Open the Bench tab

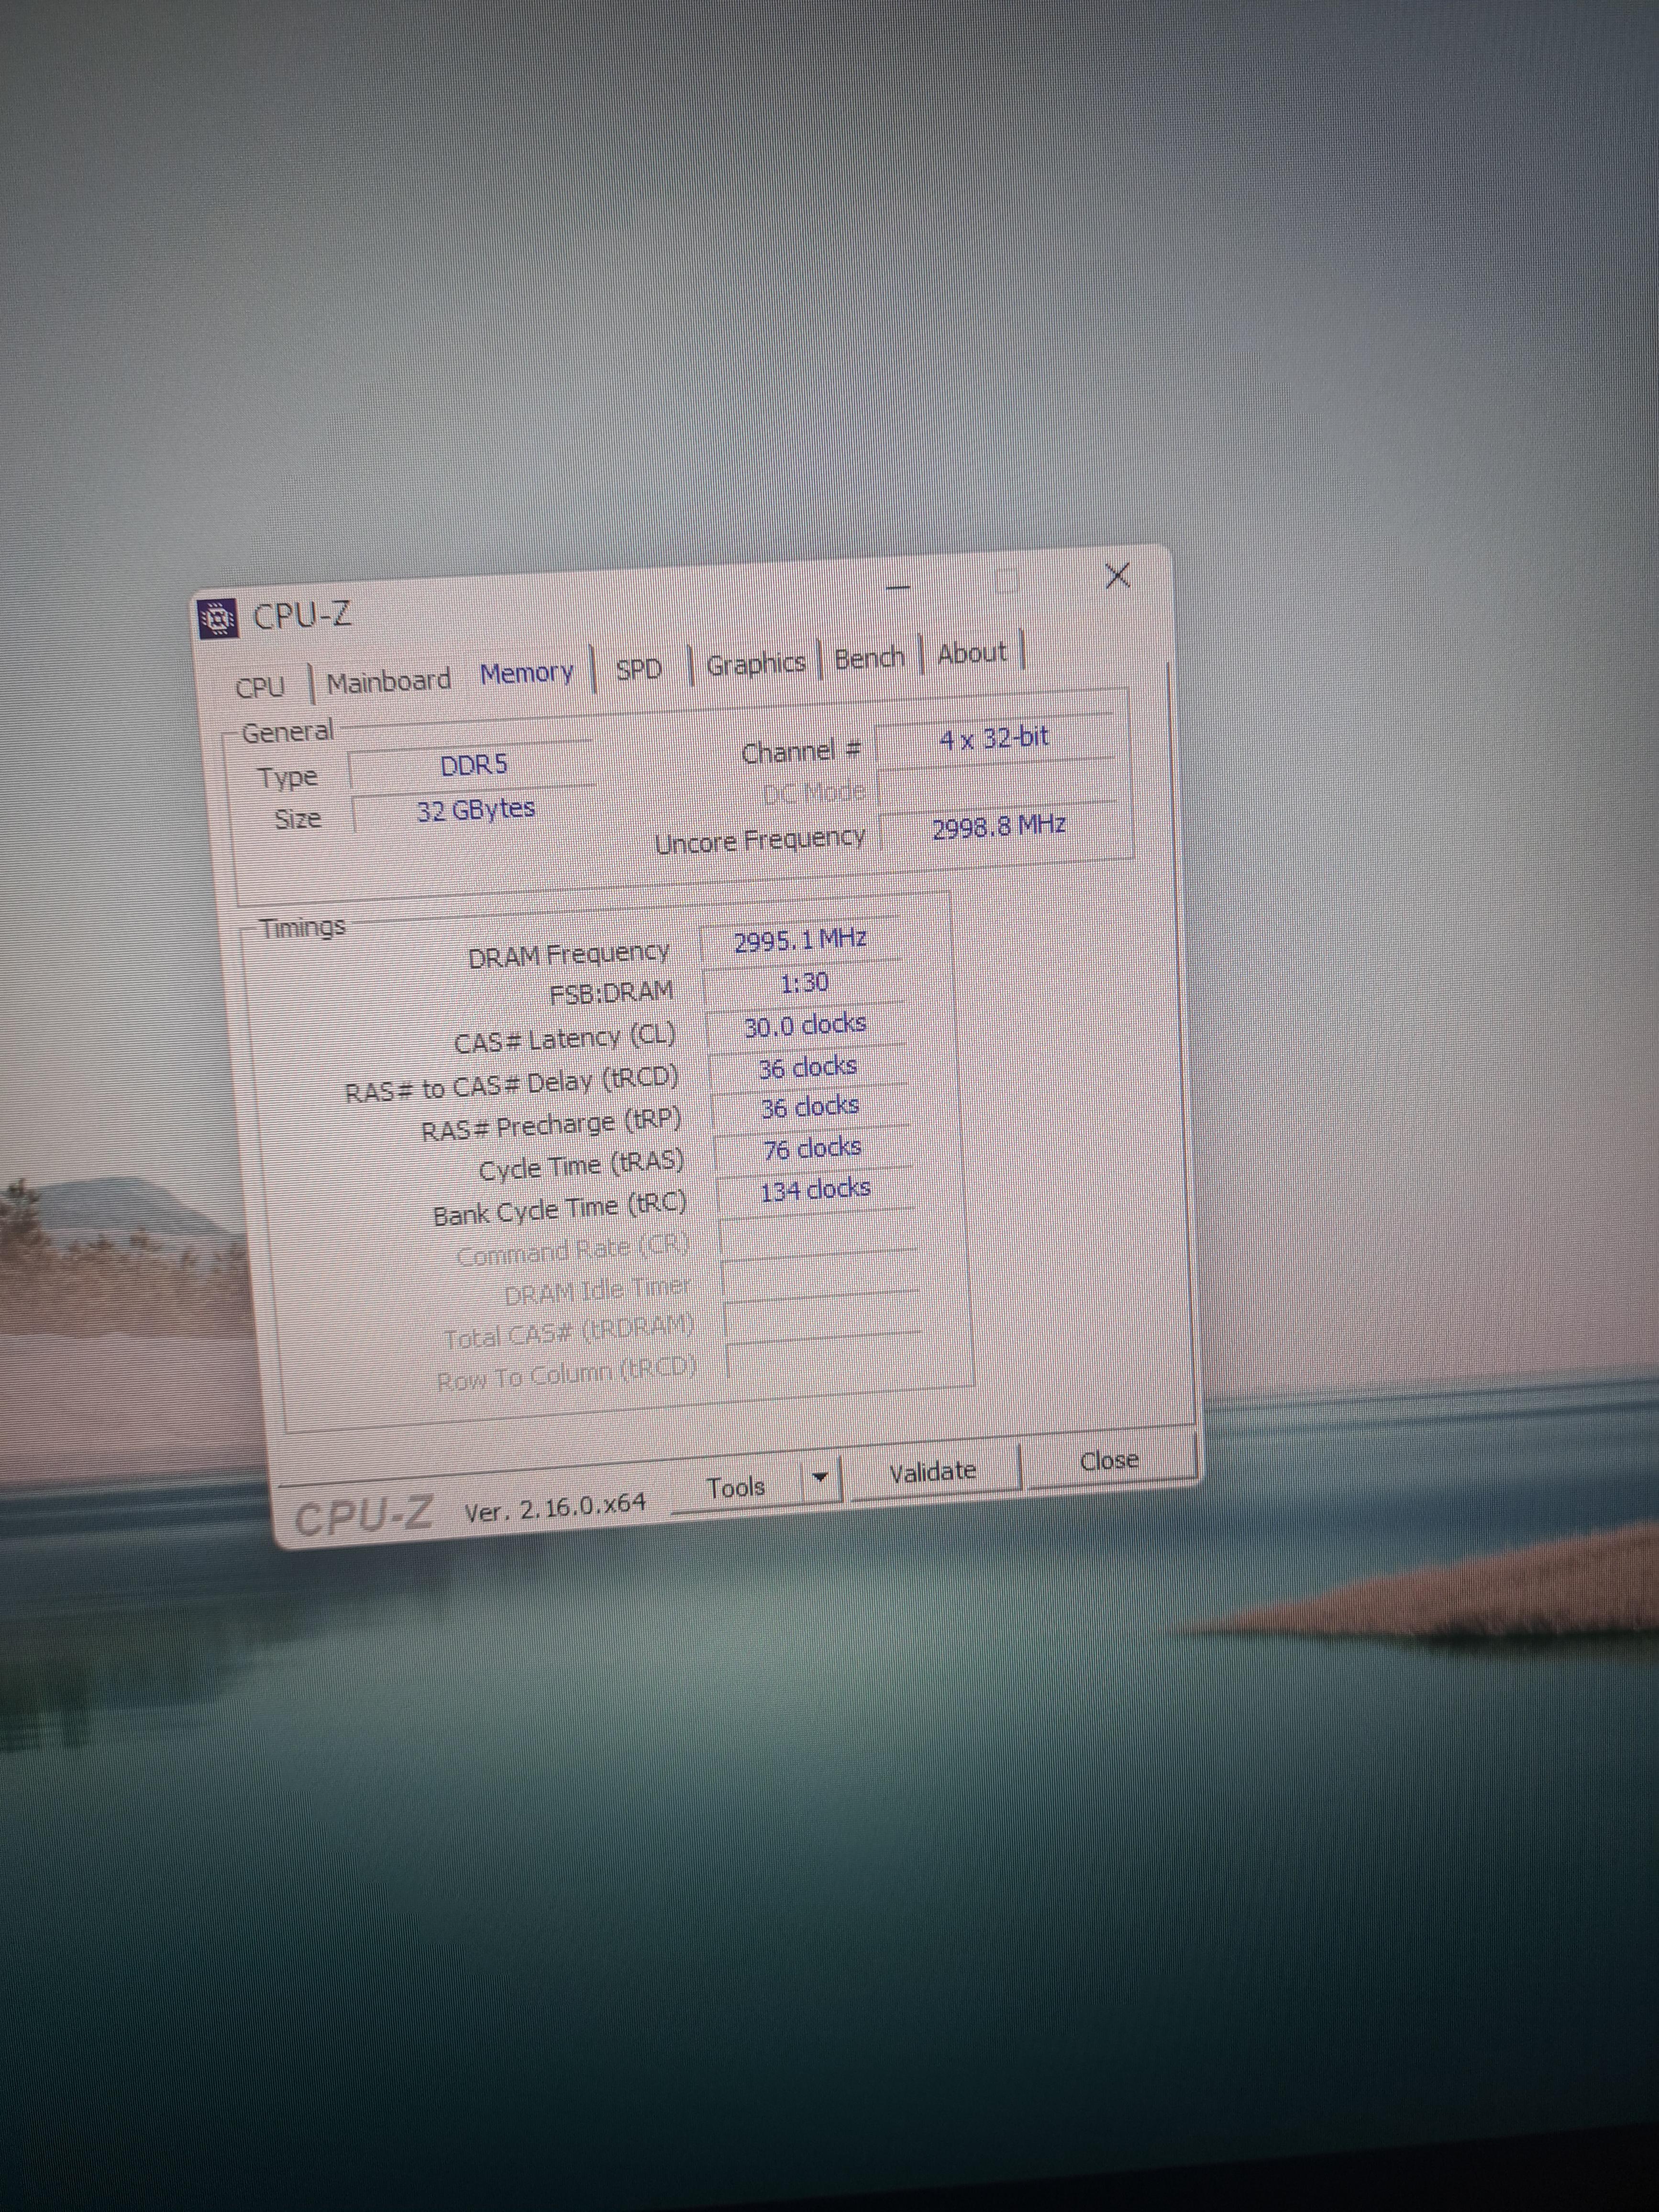pyautogui.click(x=869, y=658)
